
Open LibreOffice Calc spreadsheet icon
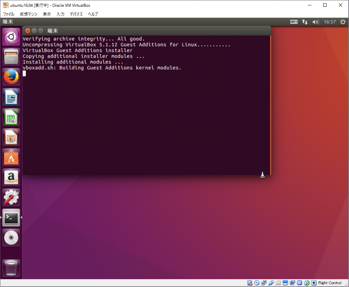11,117
